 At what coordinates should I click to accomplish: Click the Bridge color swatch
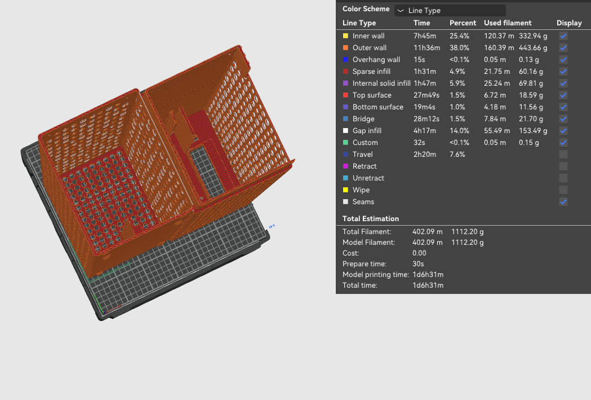[x=345, y=119]
